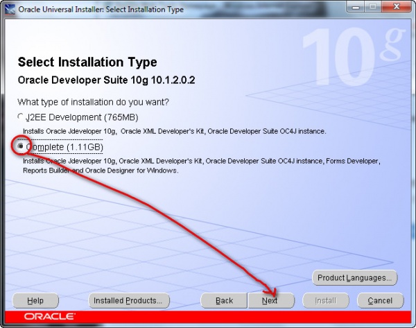This screenshot has width=416, height=328.
Task: Open the Oracle Universal Installer title bar icon
Action: click(x=10, y=9)
